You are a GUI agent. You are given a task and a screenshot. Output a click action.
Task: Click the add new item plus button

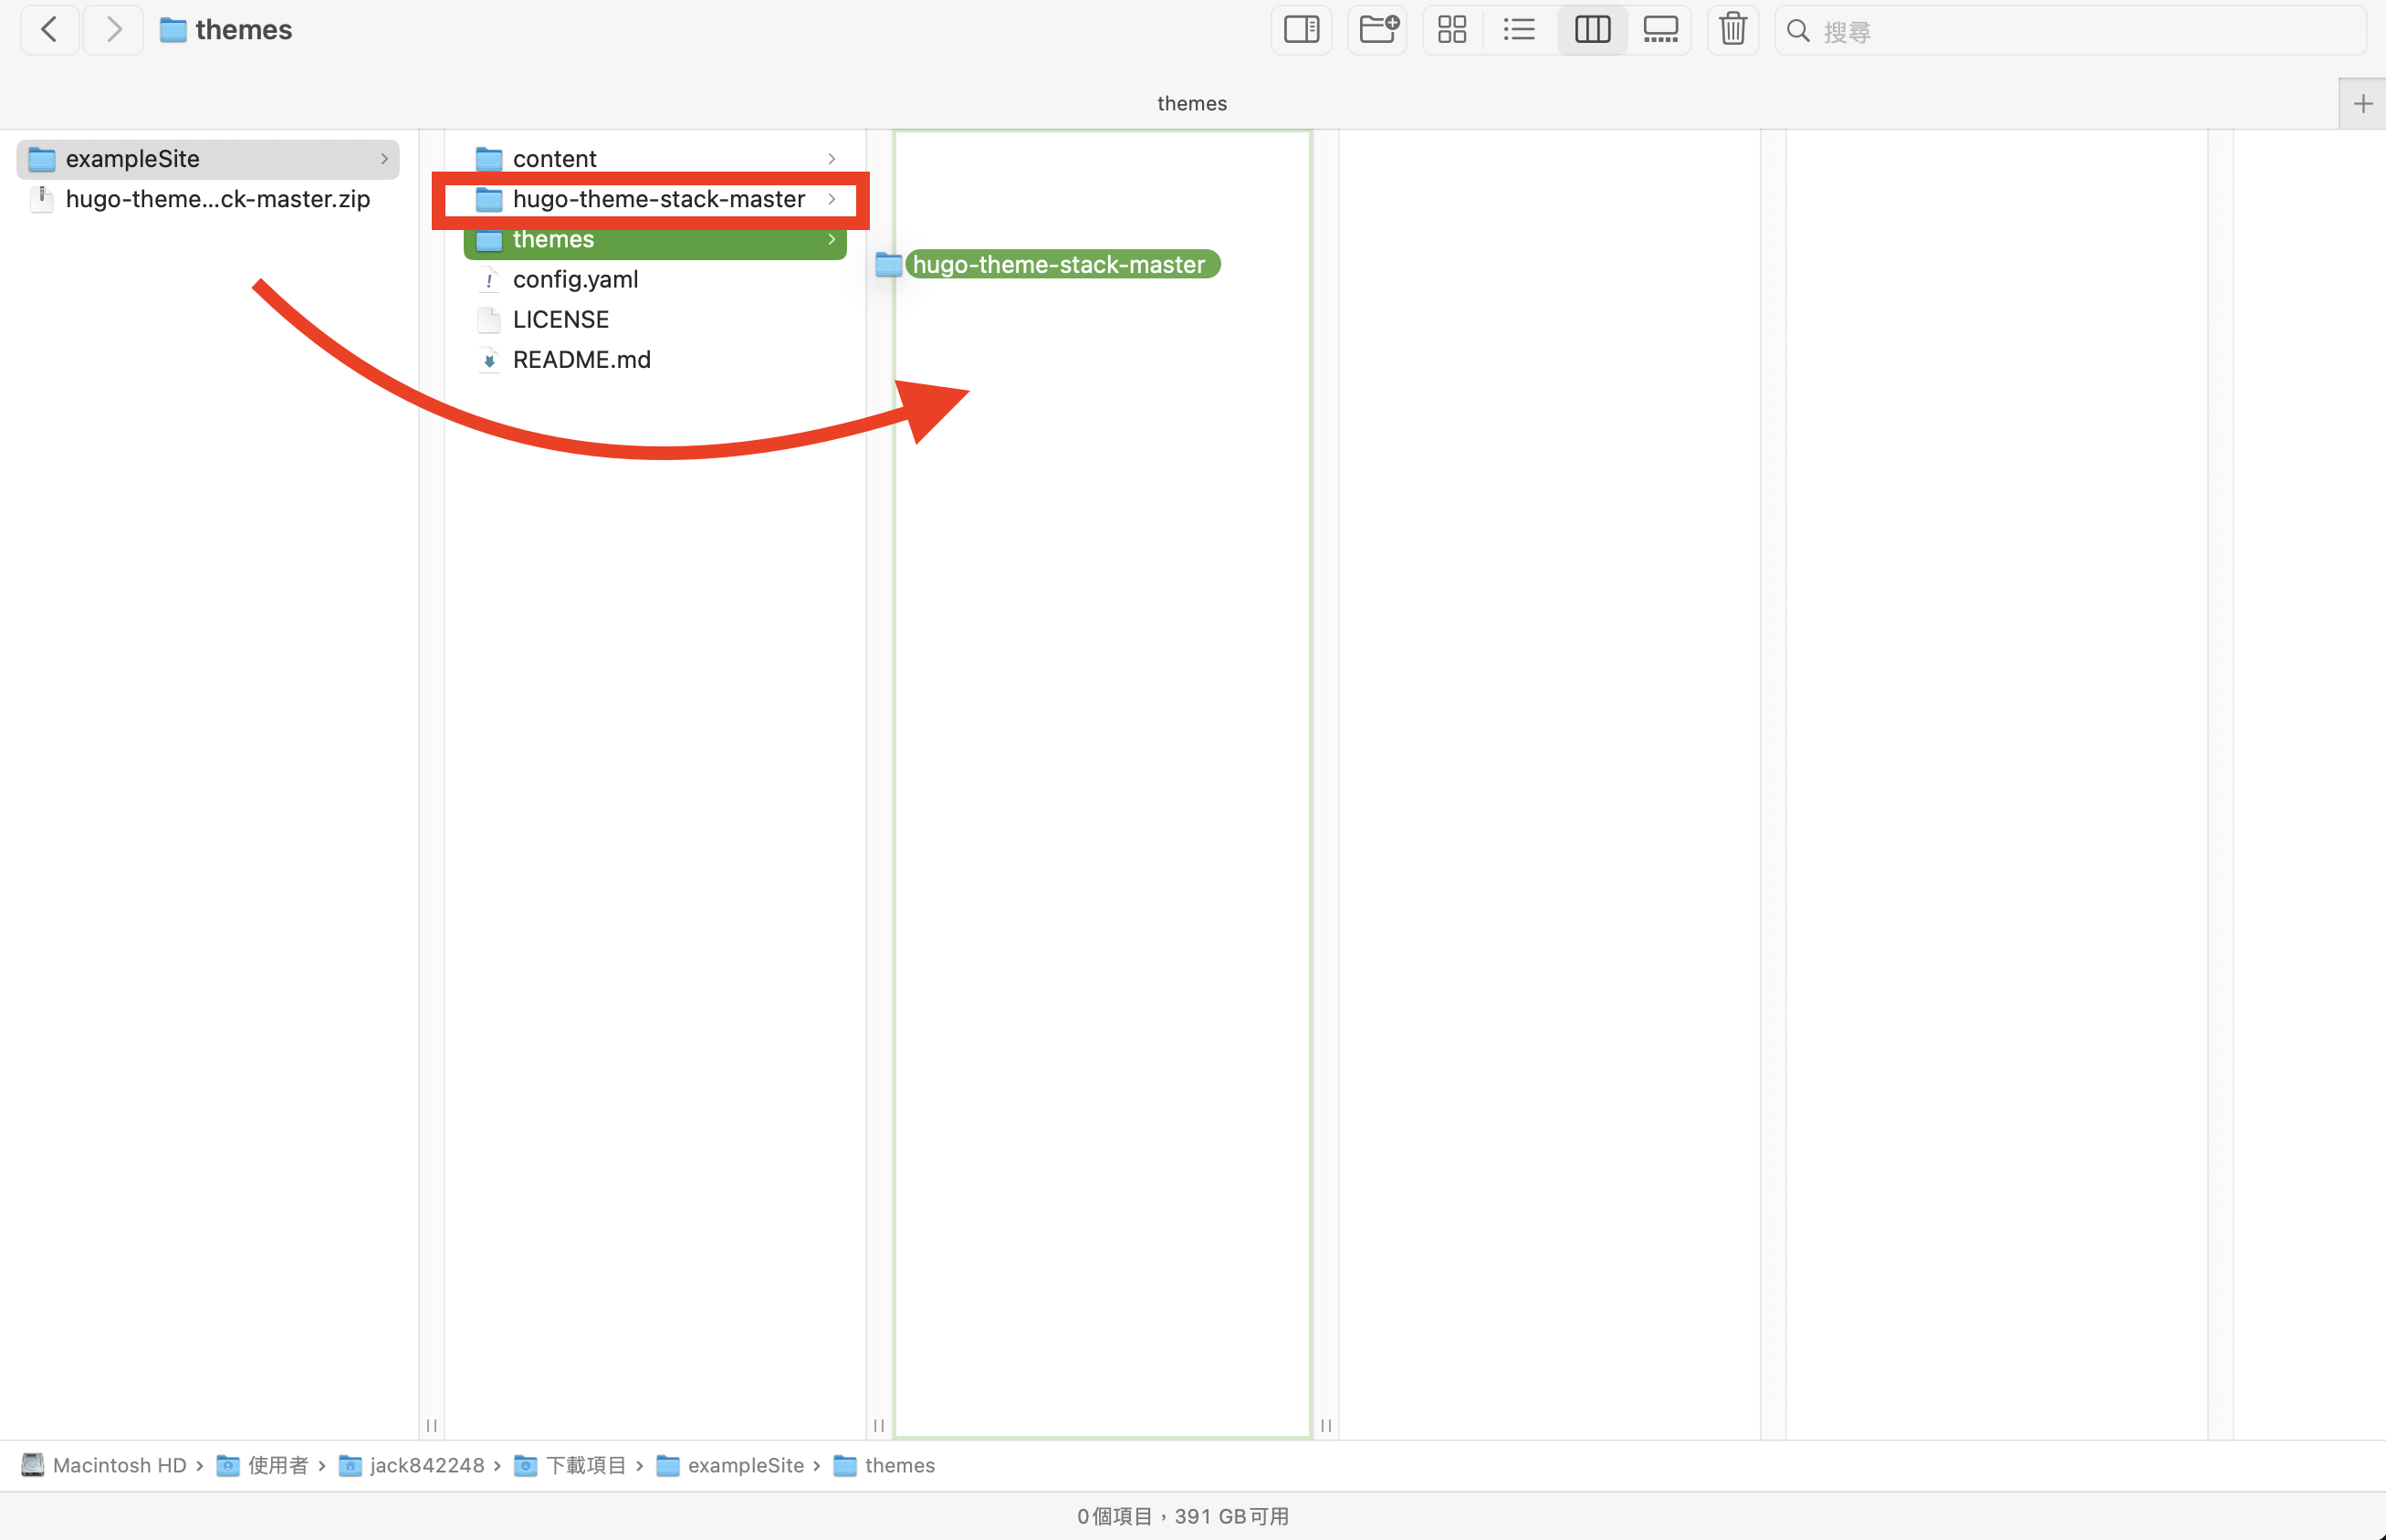point(2361,102)
